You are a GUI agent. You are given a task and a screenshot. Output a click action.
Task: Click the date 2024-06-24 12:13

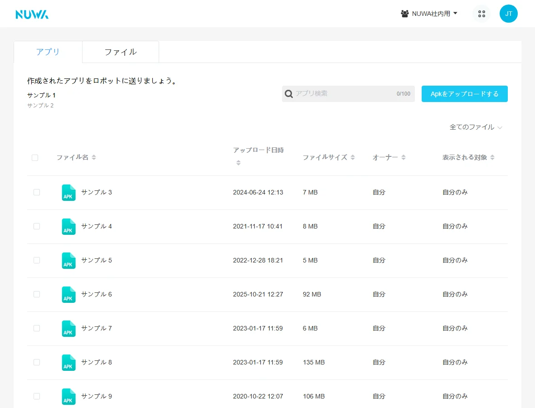[x=258, y=192]
